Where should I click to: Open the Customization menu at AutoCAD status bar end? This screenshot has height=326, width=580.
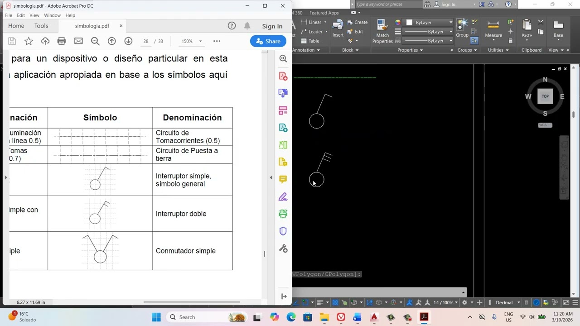tap(575, 302)
